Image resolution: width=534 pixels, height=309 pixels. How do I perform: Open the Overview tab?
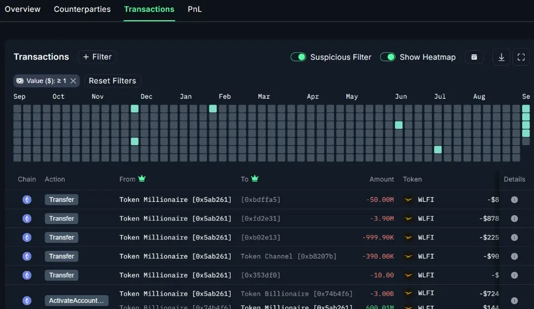[22, 9]
